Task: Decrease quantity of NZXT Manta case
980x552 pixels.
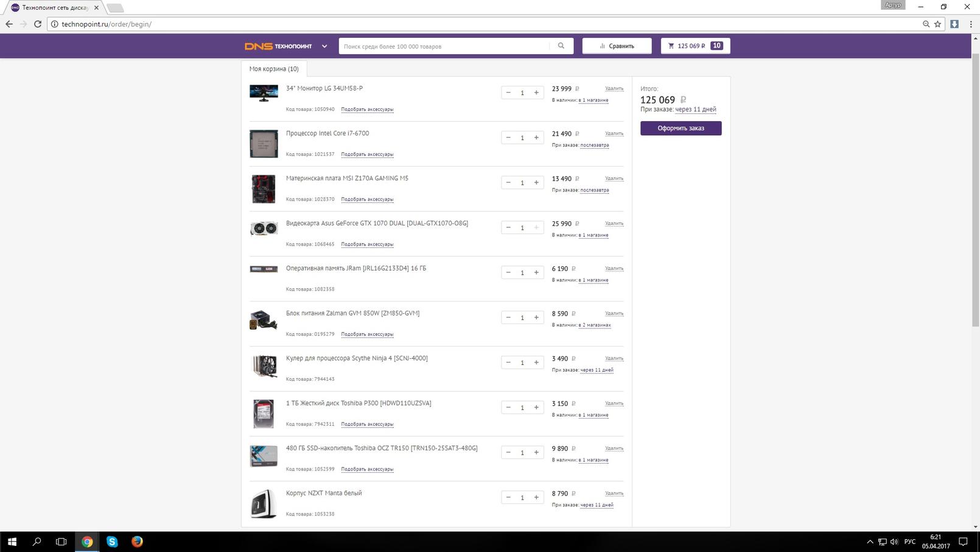Action: 508,498
